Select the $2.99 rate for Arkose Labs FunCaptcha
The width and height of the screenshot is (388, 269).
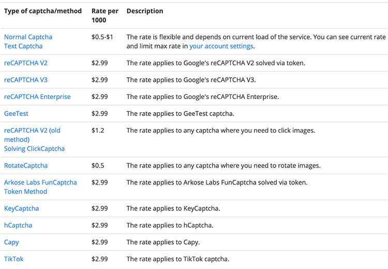(x=100, y=182)
